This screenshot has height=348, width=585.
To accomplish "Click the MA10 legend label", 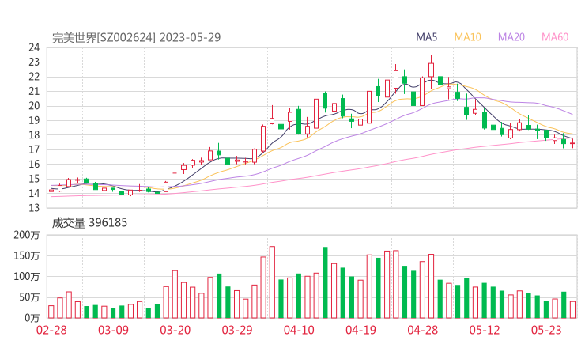I will click(x=467, y=37).
